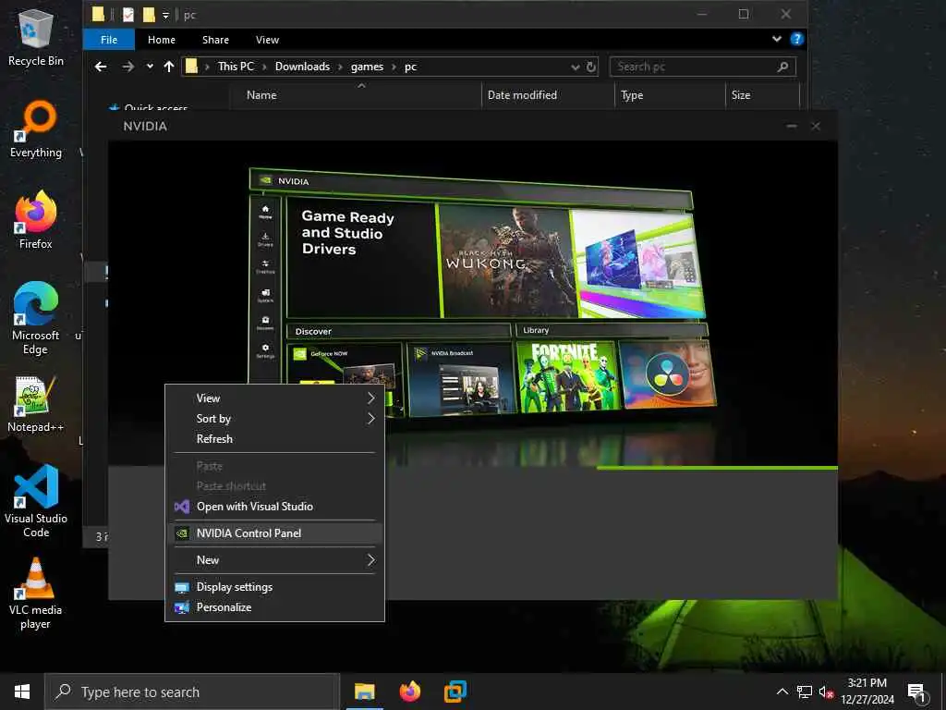This screenshot has width=946, height=710.
Task: Refresh the Explorer address bar
Action: [591, 67]
